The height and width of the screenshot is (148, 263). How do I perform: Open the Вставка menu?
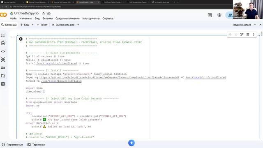(48, 18)
